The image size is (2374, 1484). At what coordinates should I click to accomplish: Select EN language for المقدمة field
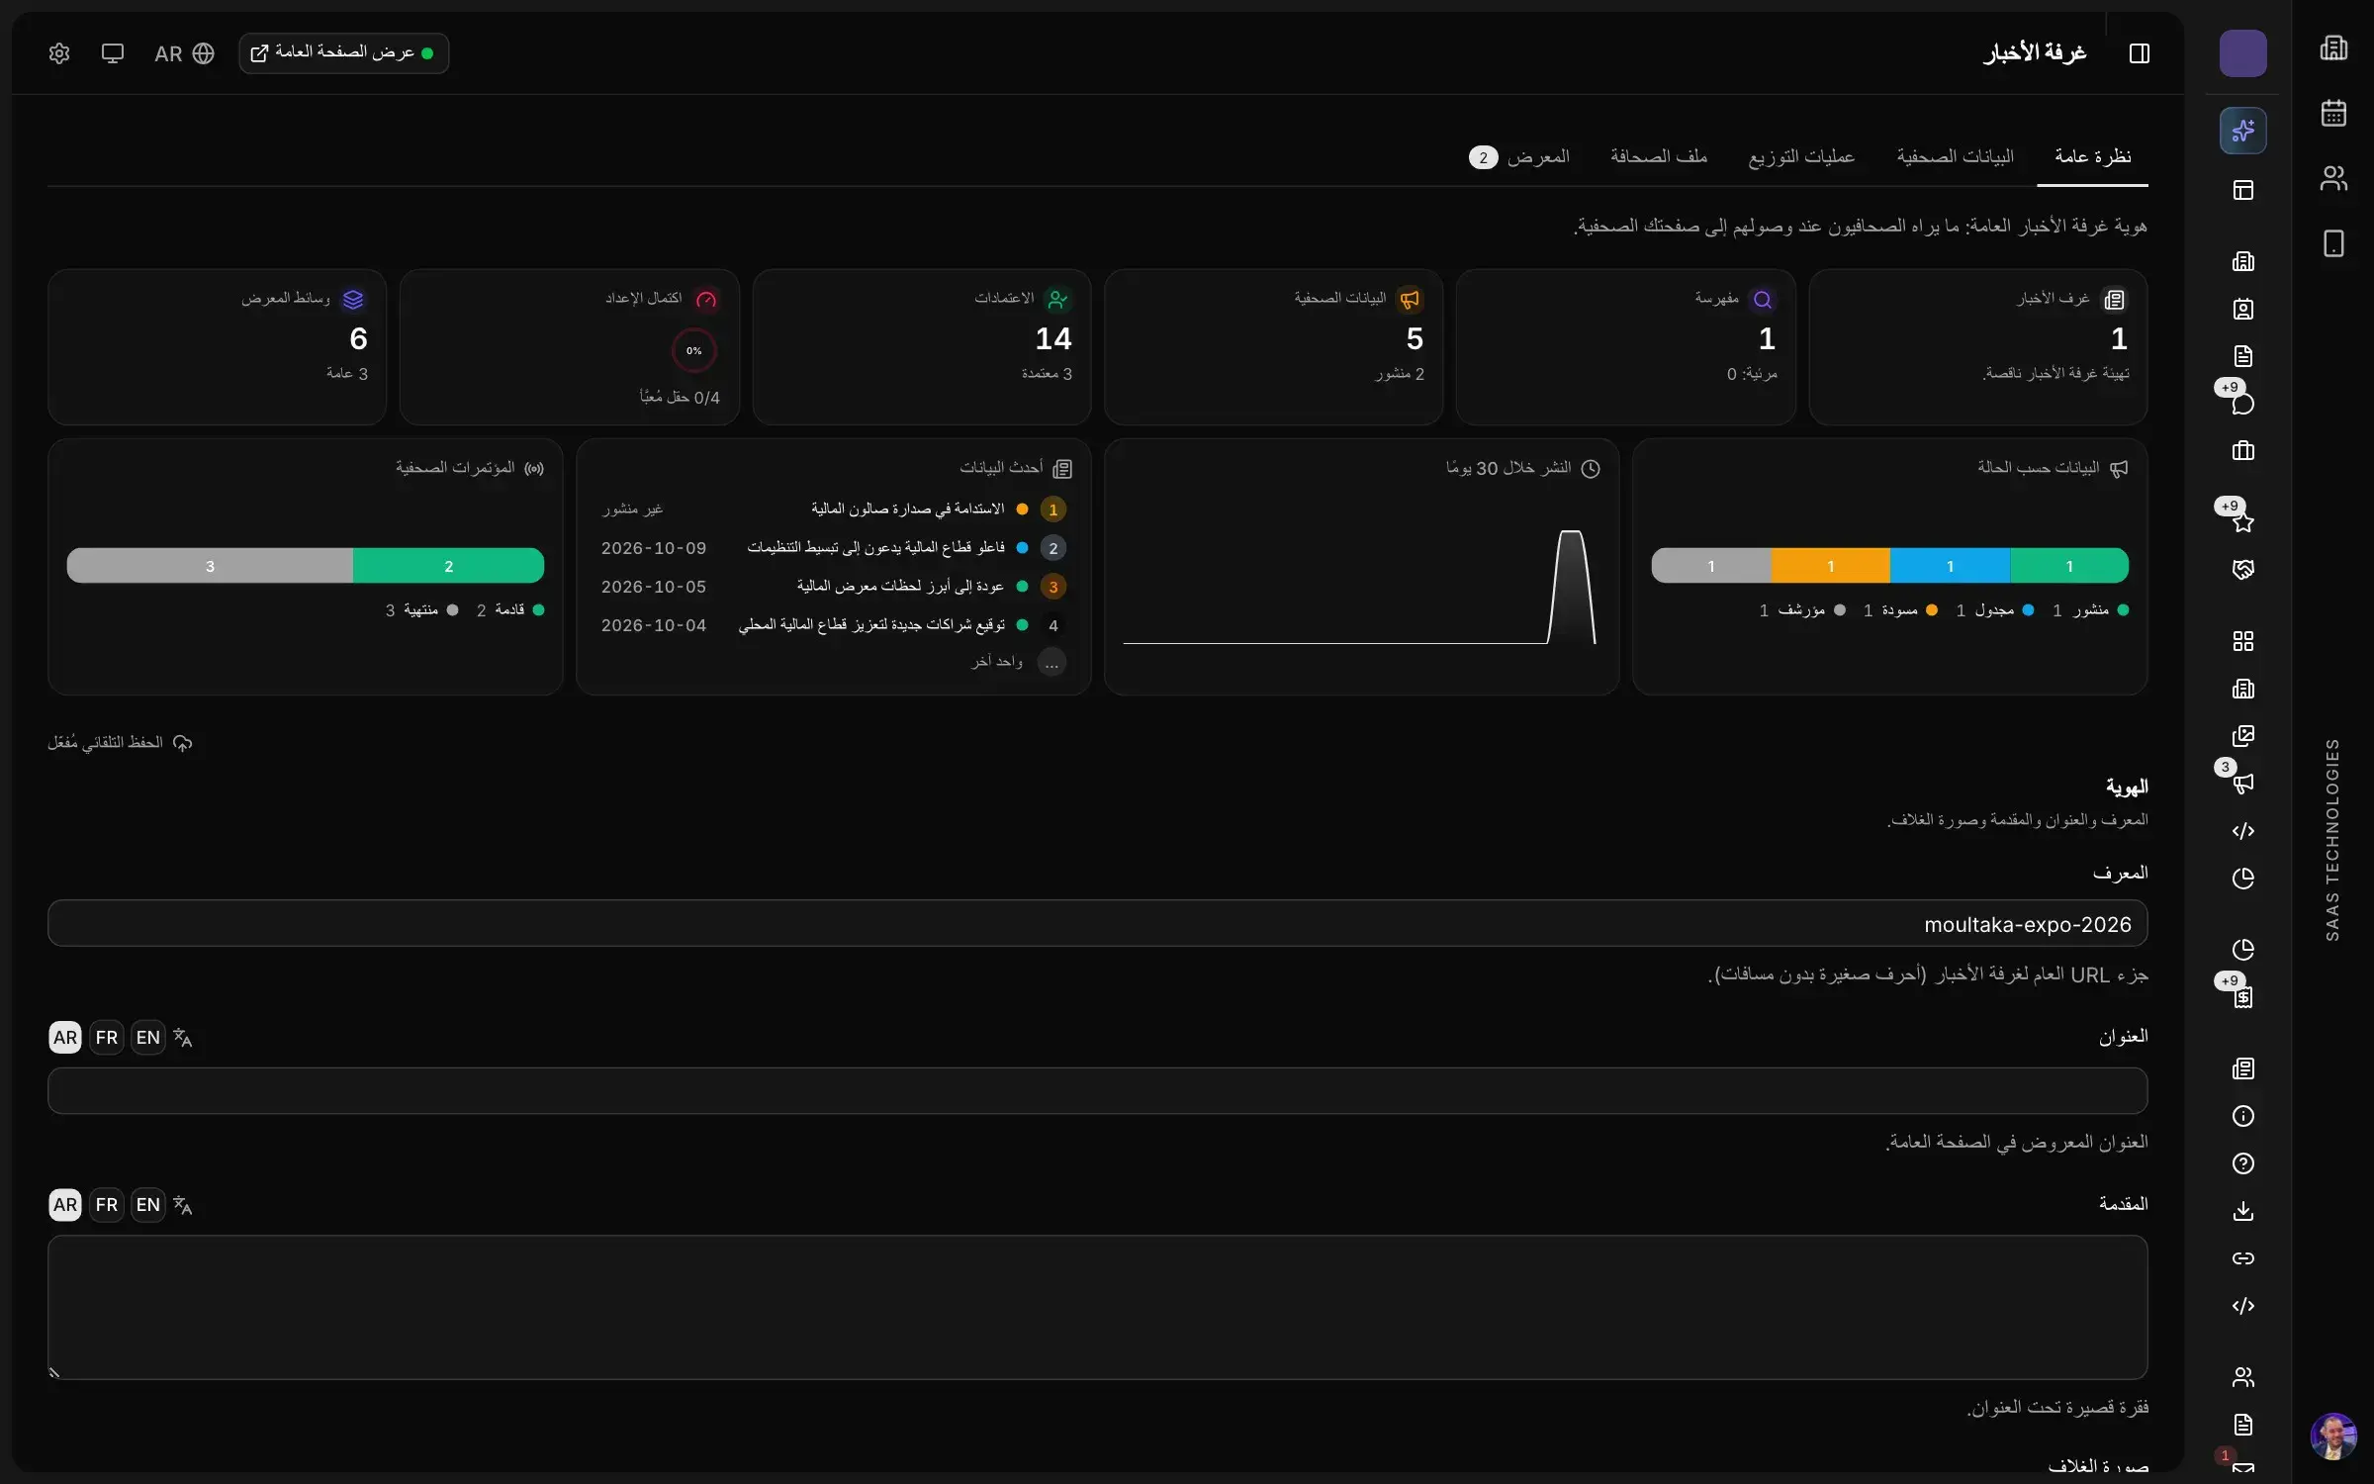tap(148, 1204)
